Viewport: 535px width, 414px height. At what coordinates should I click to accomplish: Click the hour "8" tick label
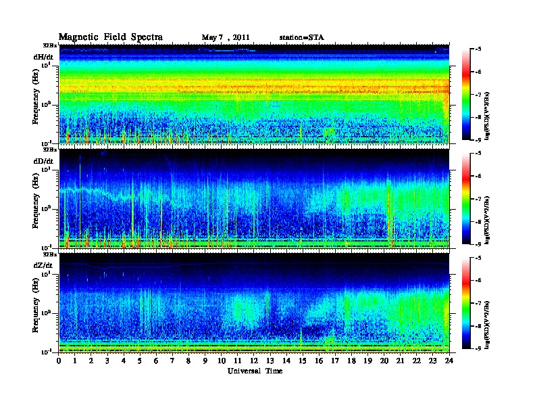[188, 361]
